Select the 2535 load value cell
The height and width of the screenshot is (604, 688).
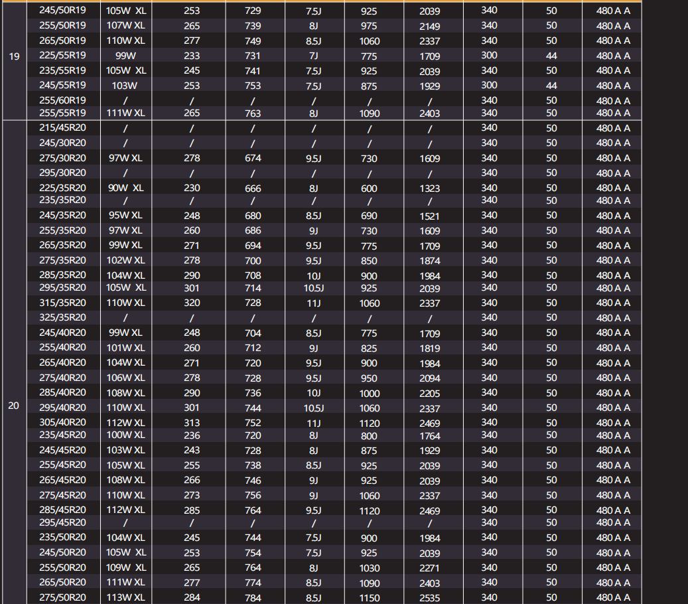[x=429, y=597]
